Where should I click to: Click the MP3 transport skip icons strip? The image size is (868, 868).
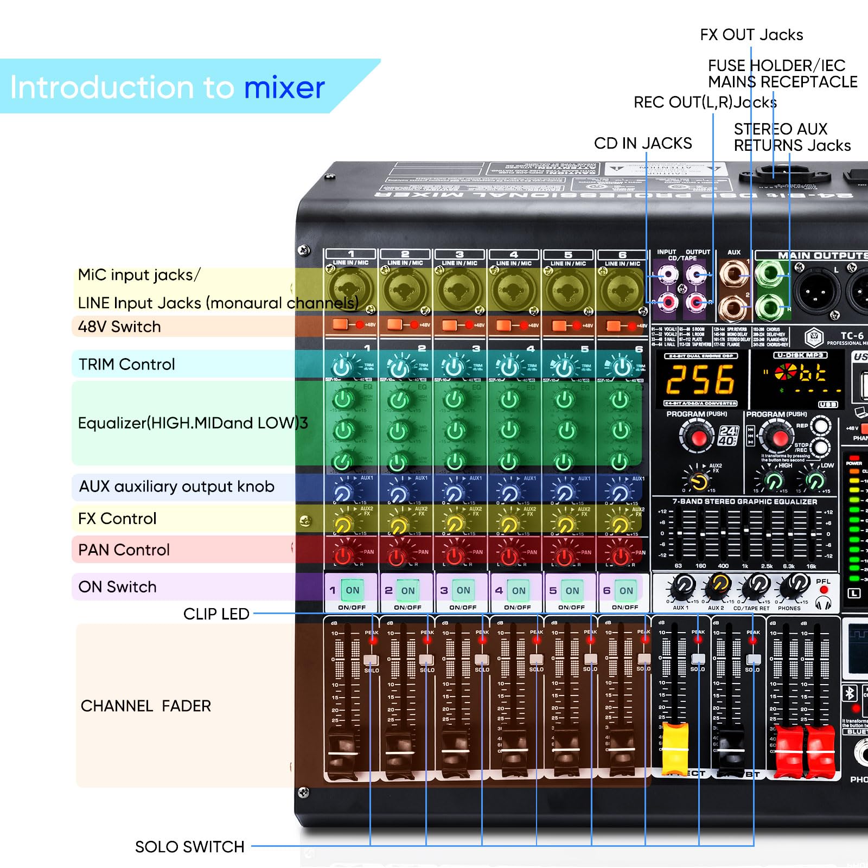coord(751,435)
